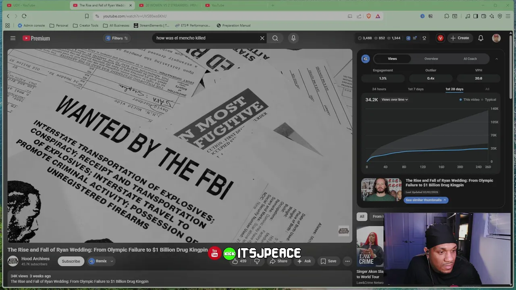Open YouTube notifications bell
Image resolution: width=516 pixels, height=290 pixels.
pos(481,38)
